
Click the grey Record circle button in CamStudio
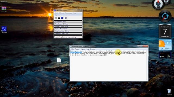coord(56,18)
